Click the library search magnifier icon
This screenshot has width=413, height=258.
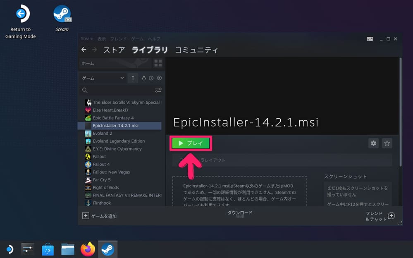coord(85,90)
